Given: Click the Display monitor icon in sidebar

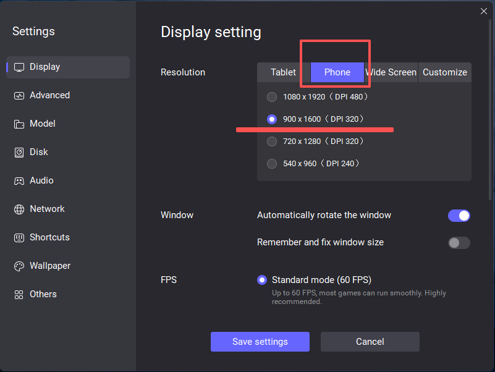Looking at the screenshot, I should point(19,67).
